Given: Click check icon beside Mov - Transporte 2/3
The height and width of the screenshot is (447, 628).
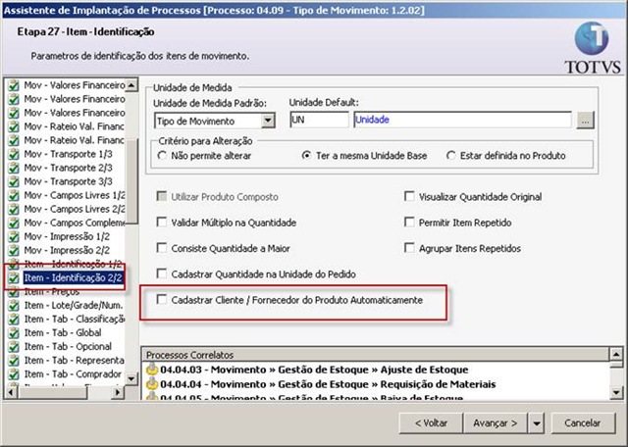Looking at the screenshot, I should point(14,168).
